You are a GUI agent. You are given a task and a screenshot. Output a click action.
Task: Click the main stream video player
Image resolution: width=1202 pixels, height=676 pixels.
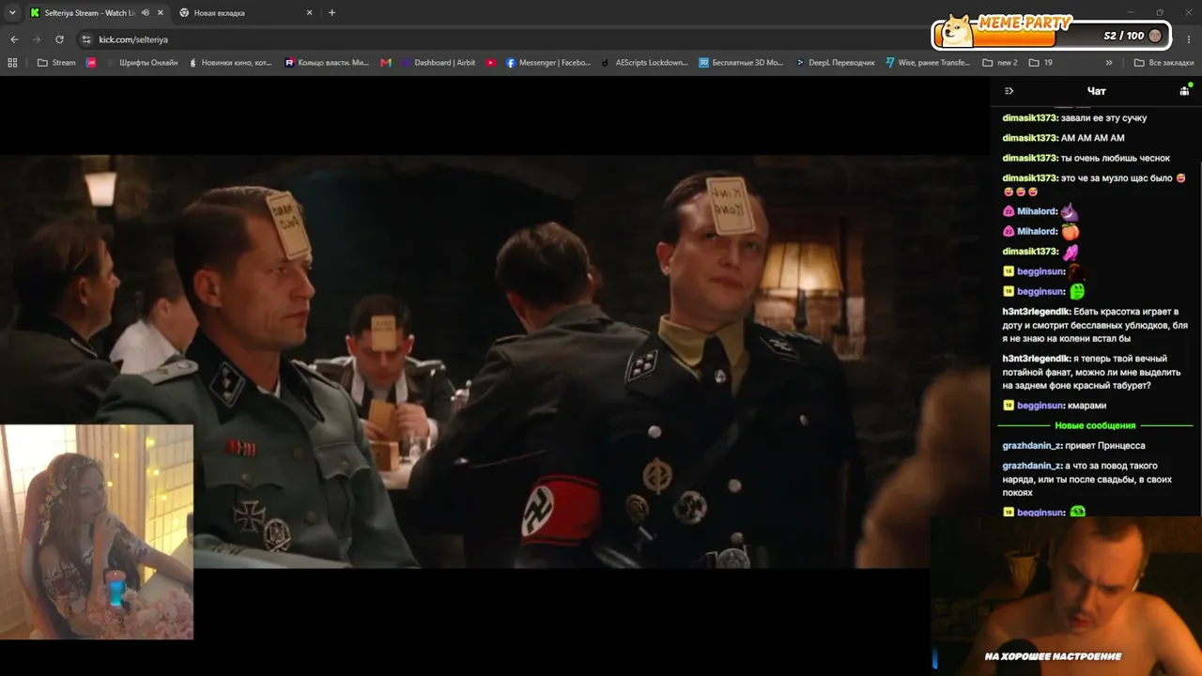494,361
